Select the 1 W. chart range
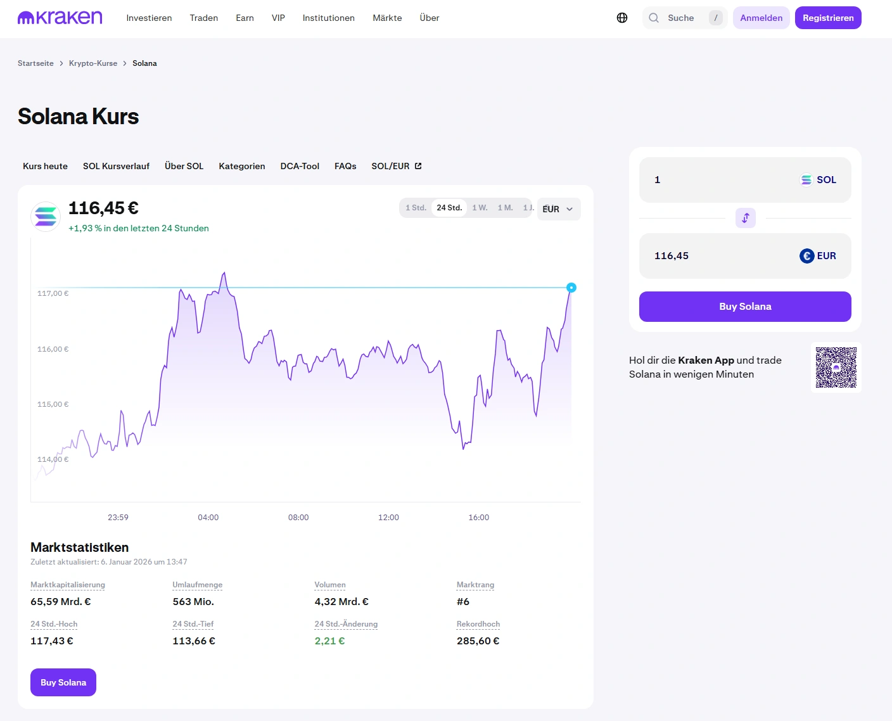This screenshot has height=721, width=892. (480, 208)
